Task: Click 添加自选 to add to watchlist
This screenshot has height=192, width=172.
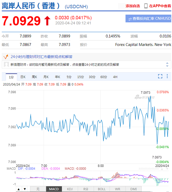Action: (133, 6)
